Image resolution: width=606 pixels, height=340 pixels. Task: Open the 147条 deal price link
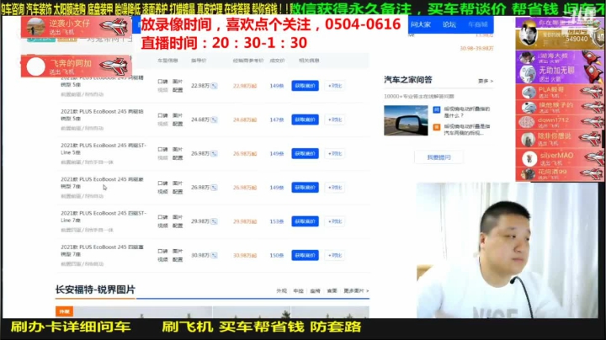click(277, 120)
